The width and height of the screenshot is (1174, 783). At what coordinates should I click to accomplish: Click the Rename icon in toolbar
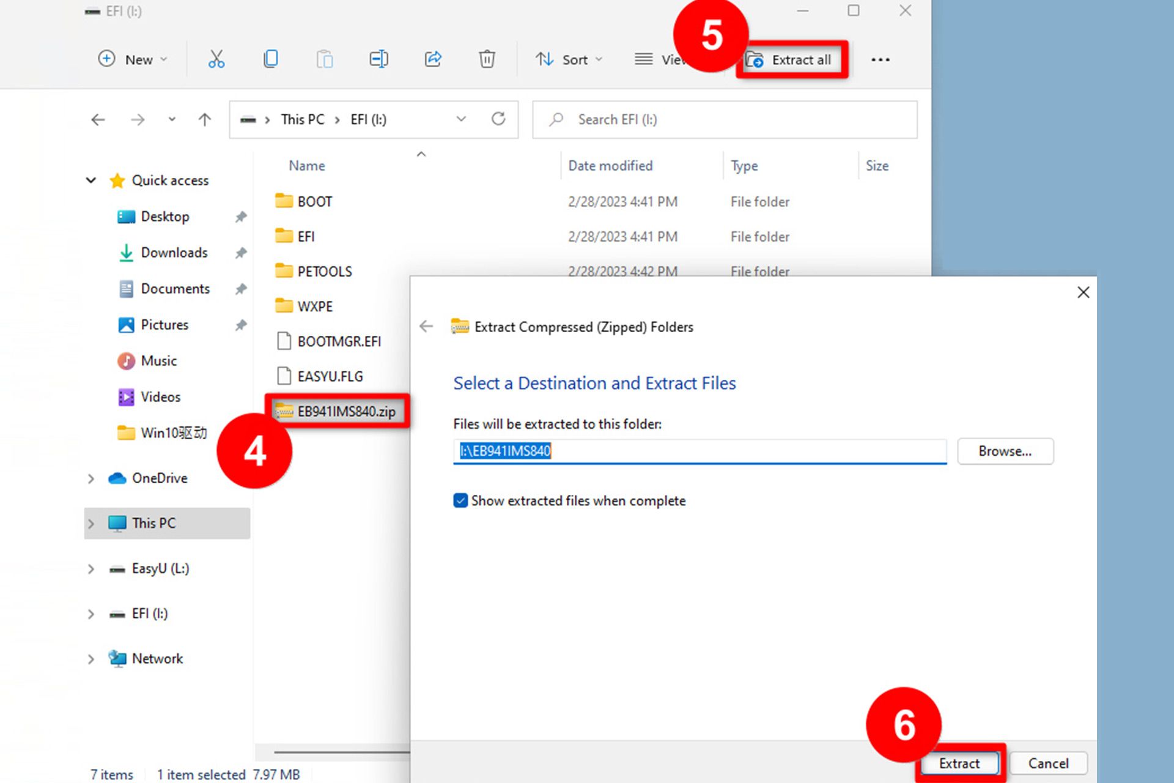tap(378, 59)
